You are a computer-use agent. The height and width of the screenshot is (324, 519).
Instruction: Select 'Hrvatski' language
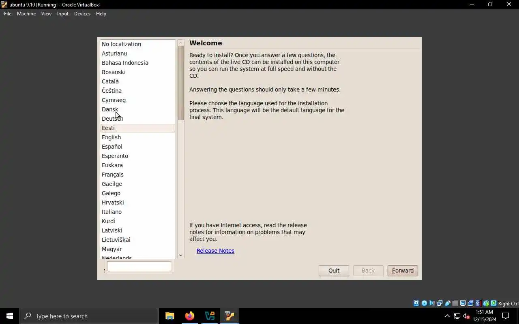[138, 202]
